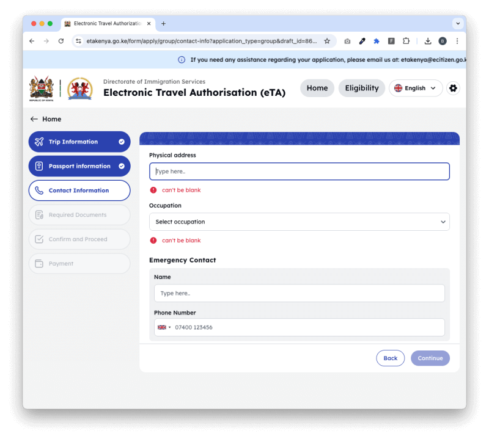
Task: Click the camera extension icon
Action: click(x=347, y=41)
